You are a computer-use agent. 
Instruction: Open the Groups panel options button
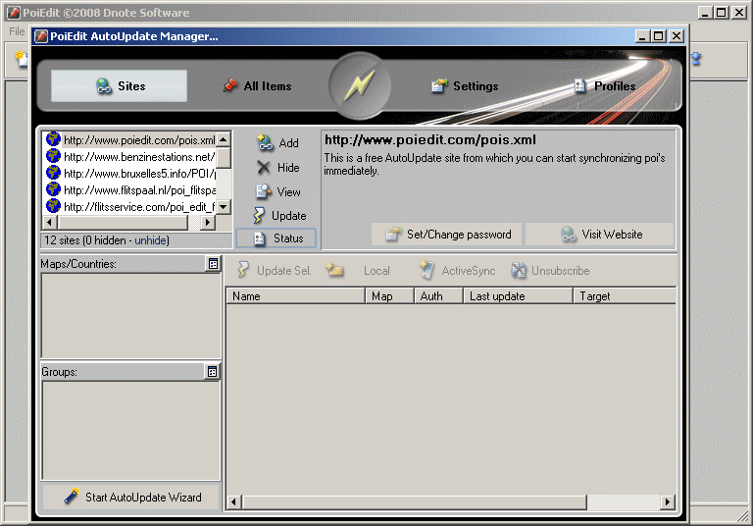pos(213,372)
